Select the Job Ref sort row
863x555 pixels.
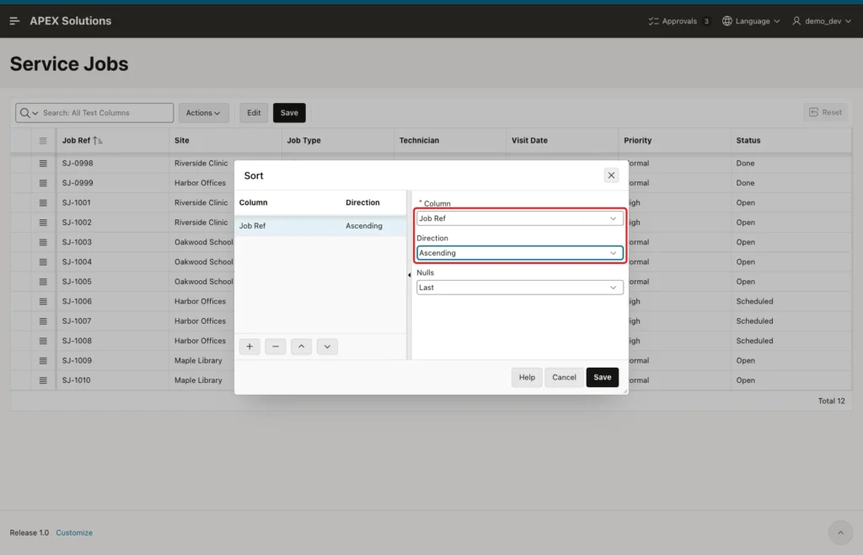[320, 226]
